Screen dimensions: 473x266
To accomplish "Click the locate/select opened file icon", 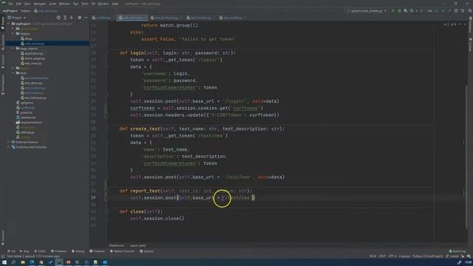I will [58, 18].
